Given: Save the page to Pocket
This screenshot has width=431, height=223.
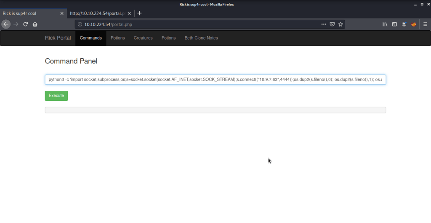Looking at the screenshot, I should pyautogui.click(x=333, y=24).
